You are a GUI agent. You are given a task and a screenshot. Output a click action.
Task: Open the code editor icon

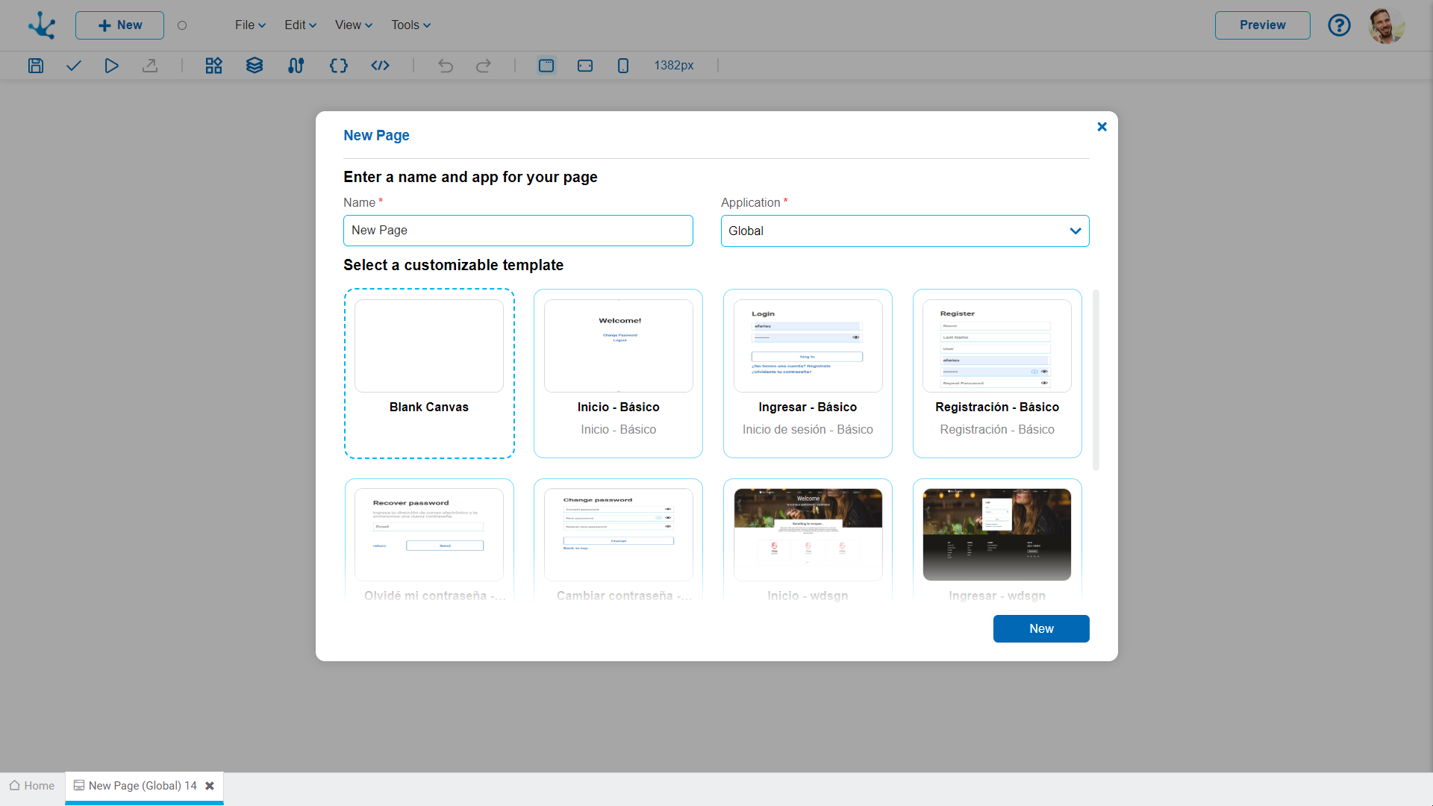(381, 66)
